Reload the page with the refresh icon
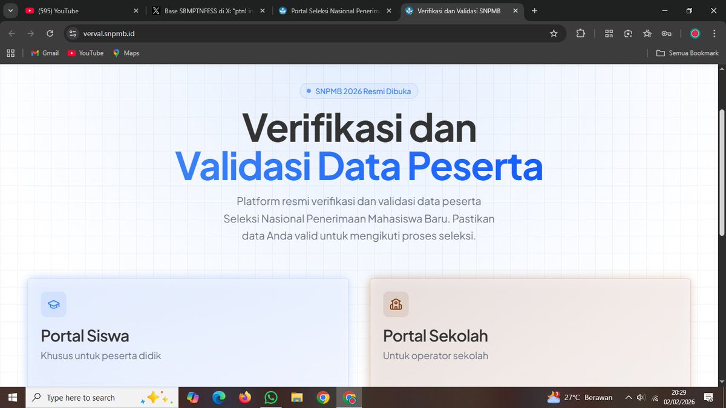The width and height of the screenshot is (726, 408). pyautogui.click(x=50, y=33)
